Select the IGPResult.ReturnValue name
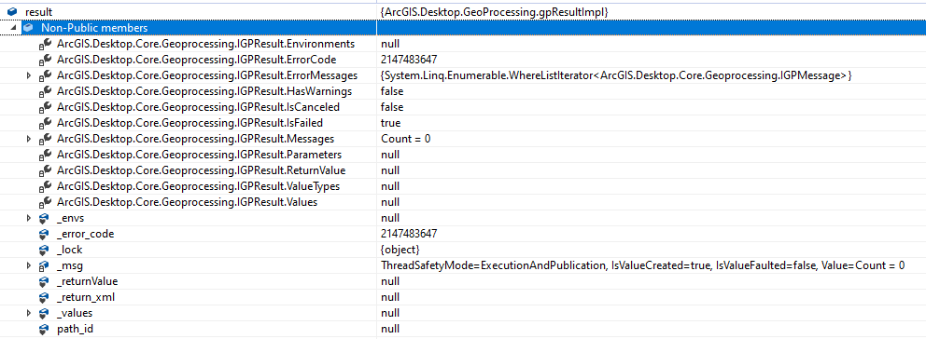Image resolution: width=926 pixels, height=339 pixels. (202, 170)
